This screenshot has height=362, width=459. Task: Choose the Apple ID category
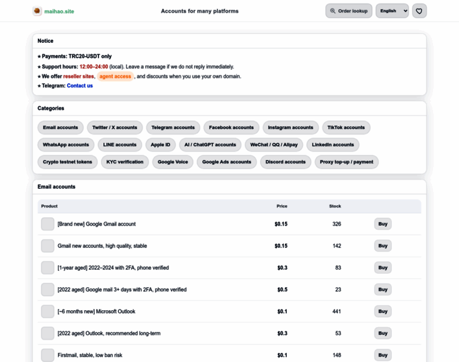161,145
